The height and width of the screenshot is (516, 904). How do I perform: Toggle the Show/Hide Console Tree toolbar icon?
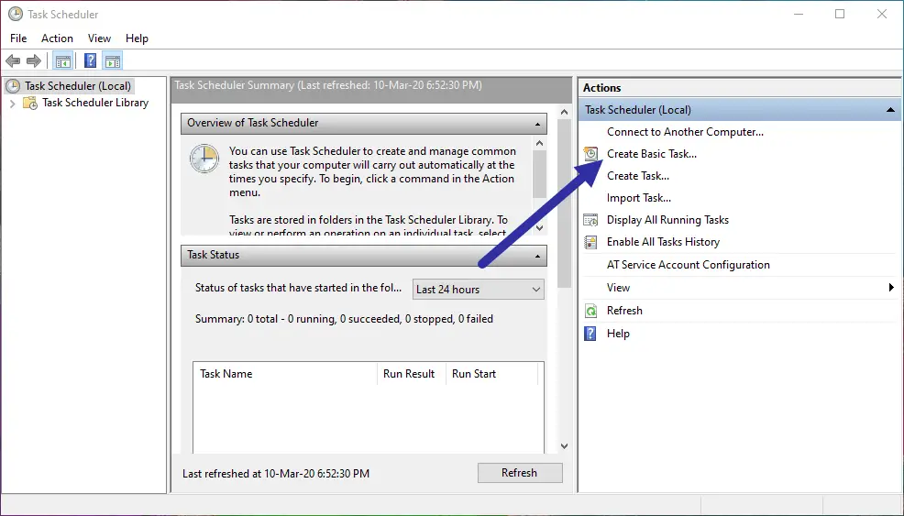pyautogui.click(x=63, y=60)
